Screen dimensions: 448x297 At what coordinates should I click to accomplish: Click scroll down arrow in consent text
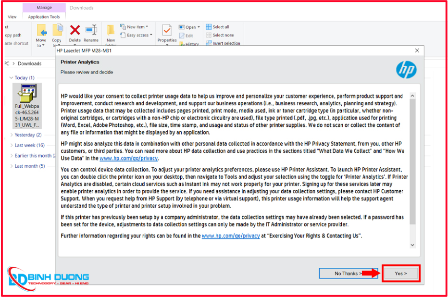click(412, 245)
